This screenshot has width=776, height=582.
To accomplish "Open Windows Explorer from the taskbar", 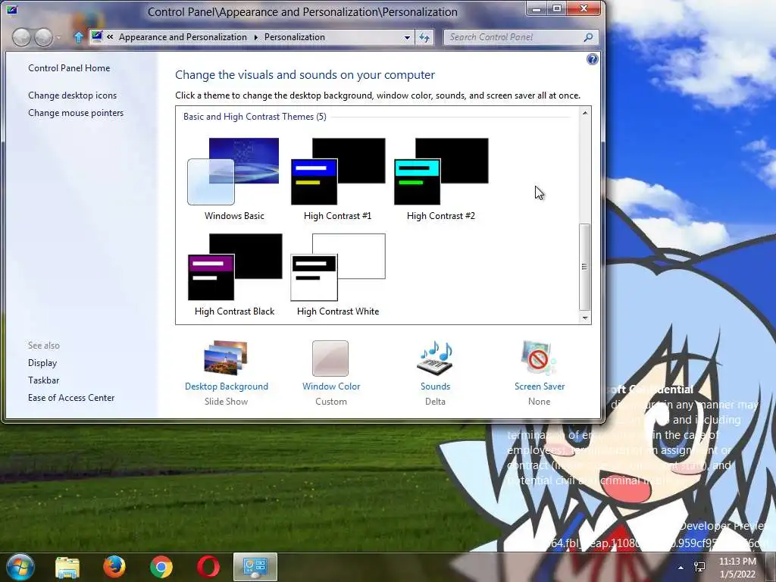I will pyautogui.click(x=67, y=567).
